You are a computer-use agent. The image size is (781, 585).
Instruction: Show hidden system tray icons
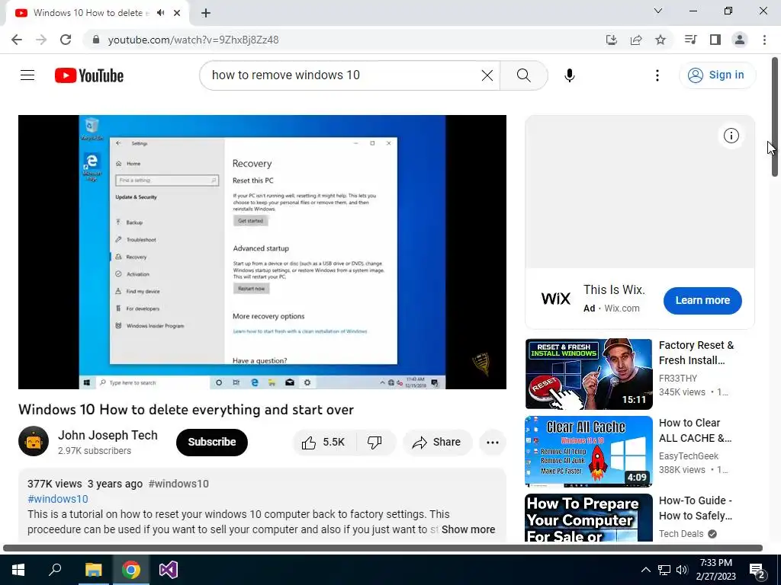pyautogui.click(x=645, y=570)
